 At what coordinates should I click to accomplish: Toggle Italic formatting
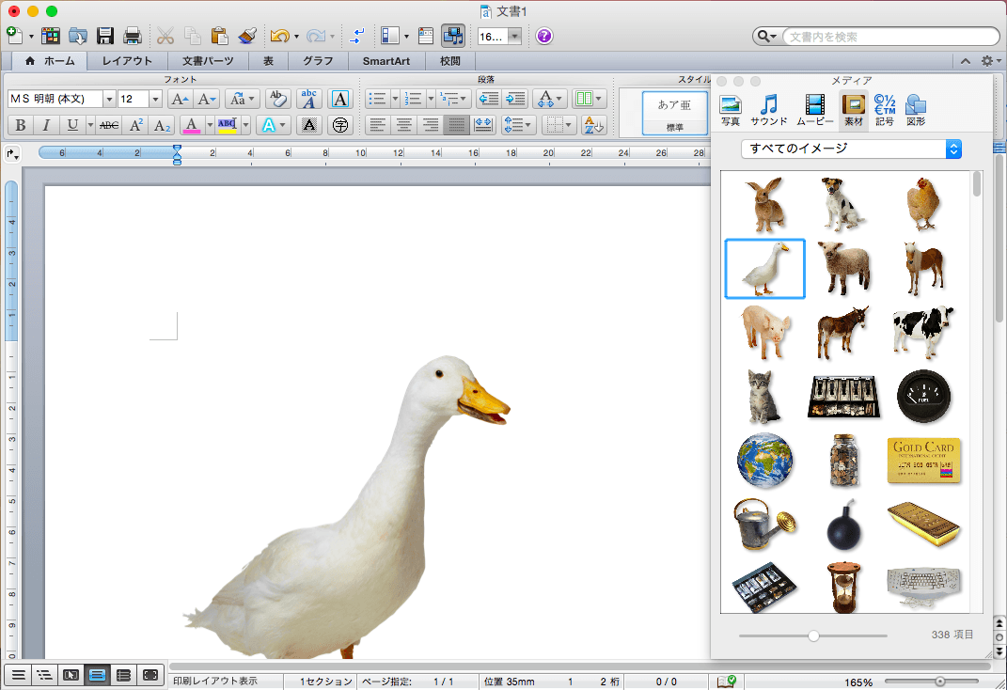(x=45, y=125)
